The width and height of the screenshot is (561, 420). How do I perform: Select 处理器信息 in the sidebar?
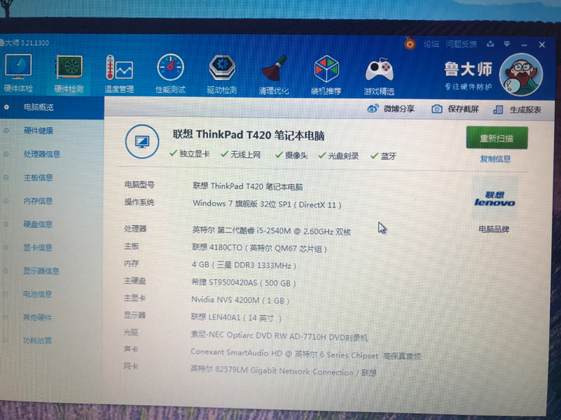(42, 154)
